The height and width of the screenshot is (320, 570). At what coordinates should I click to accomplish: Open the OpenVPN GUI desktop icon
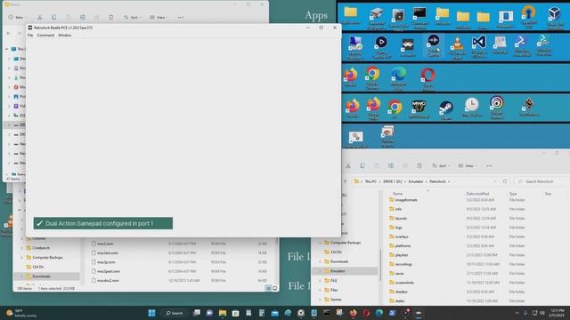528,16
